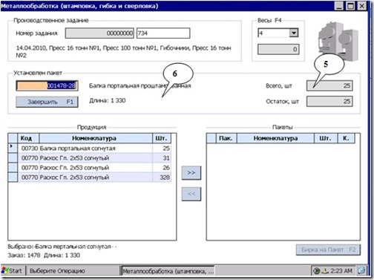The width and height of the screenshot is (374, 280).
Task: Select row Балка портальная согнутая
Action: 89,148
